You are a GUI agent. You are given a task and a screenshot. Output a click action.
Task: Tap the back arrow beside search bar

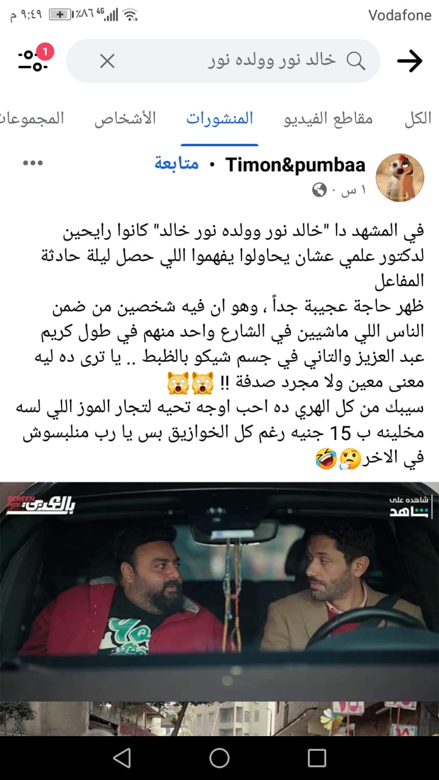pyautogui.click(x=410, y=60)
